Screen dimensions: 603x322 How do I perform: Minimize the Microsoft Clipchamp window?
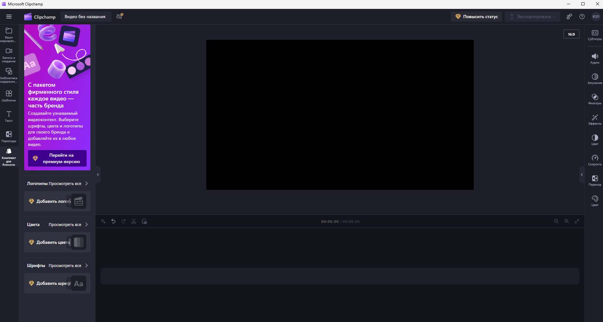pyautogui.click(x=569, y=4)
